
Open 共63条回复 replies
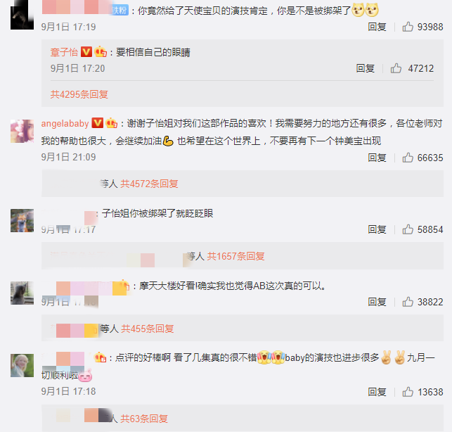click(144, 419)
